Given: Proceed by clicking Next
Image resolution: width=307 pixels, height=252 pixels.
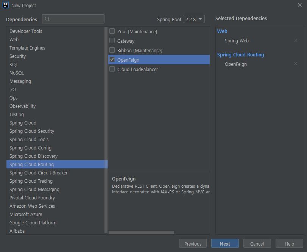Looking at the screenshot, I should click(x=225, y=244).
